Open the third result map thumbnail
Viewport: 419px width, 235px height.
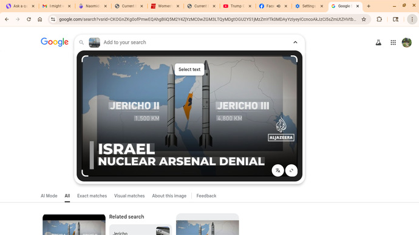(207, 224)
